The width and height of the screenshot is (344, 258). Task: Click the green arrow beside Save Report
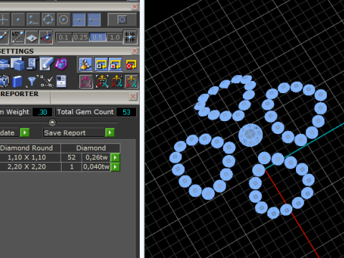(x=110, y=133)
